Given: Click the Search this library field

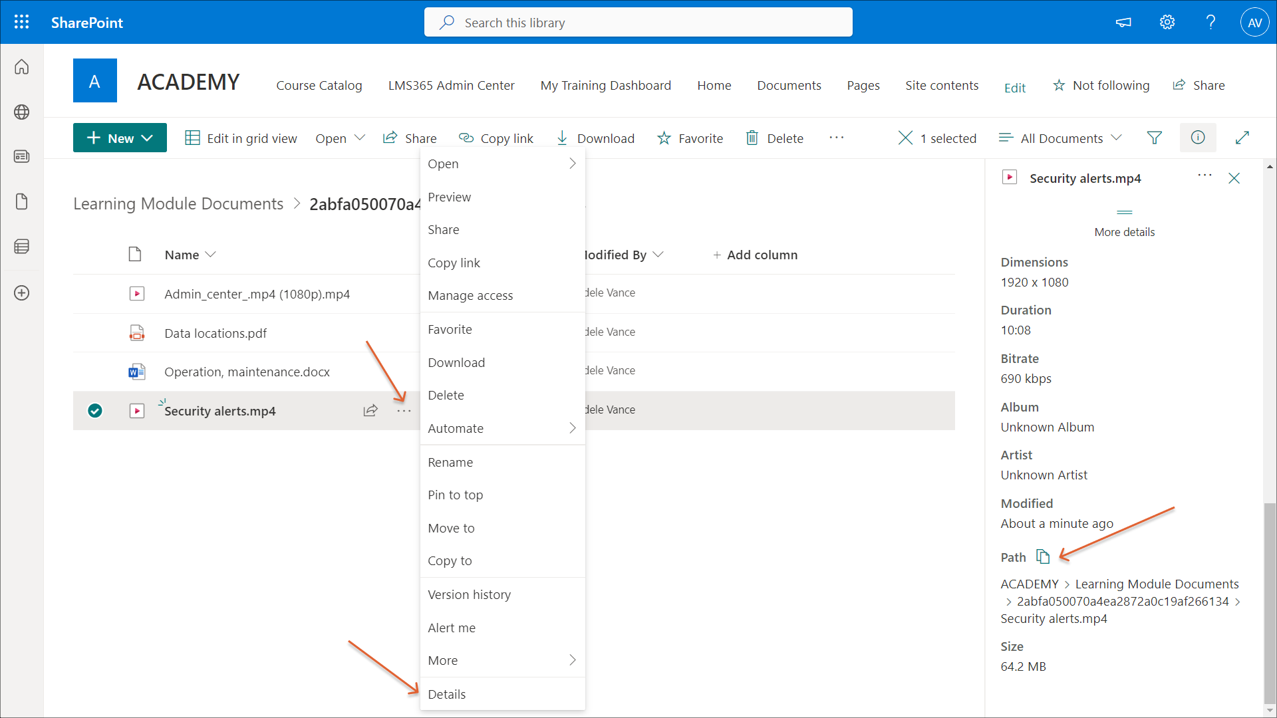Looking at the screenshot, I should click(x=638, y=23).
